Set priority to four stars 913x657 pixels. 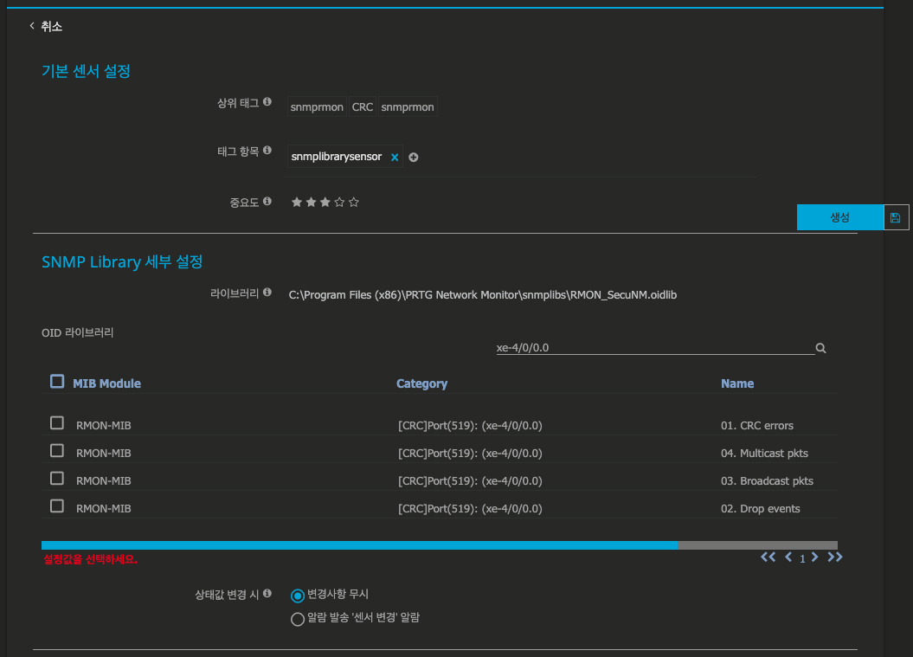click(x=339, y=202)
